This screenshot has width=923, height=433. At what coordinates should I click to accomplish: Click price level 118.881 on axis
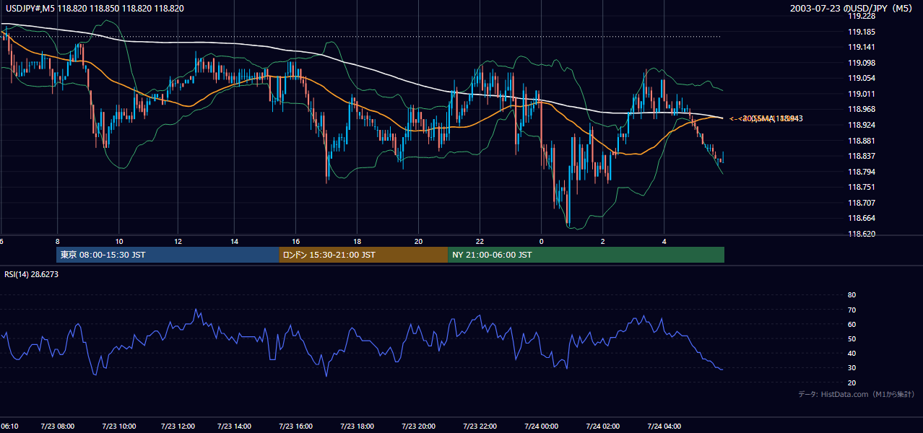pos(862,141)
